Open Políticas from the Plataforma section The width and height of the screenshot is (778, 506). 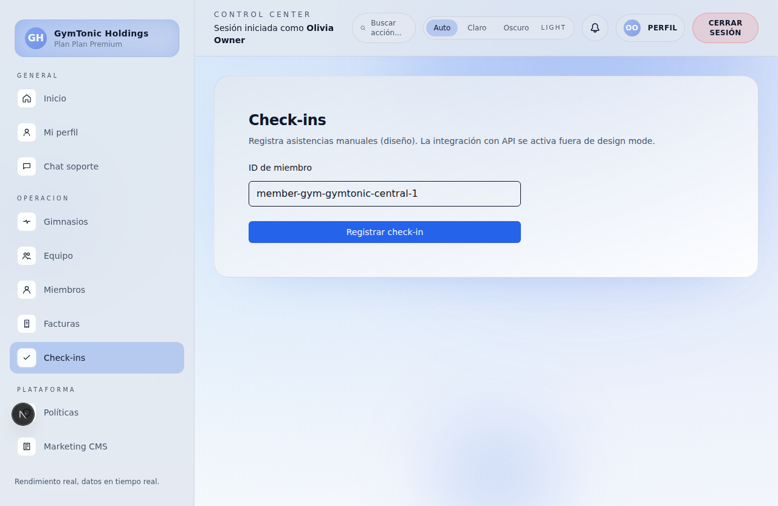coord(61,412)
